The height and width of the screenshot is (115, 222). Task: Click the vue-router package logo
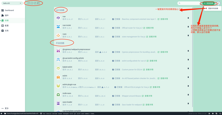(x=58, y=27)
